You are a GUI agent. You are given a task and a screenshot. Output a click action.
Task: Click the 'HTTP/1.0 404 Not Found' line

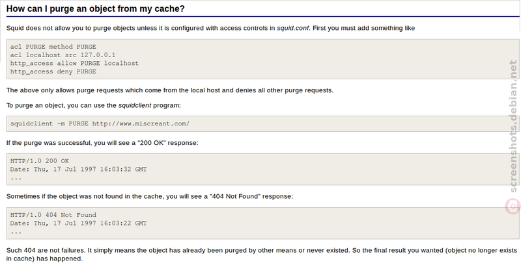53,215
